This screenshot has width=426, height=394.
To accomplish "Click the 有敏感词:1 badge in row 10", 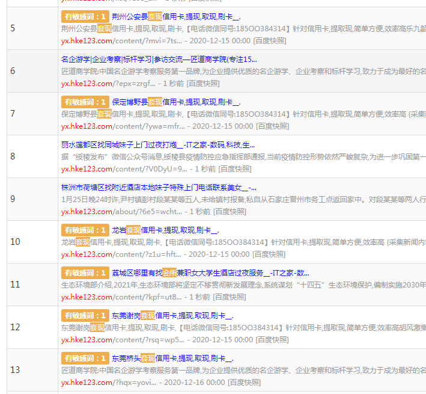I will 85,230.
